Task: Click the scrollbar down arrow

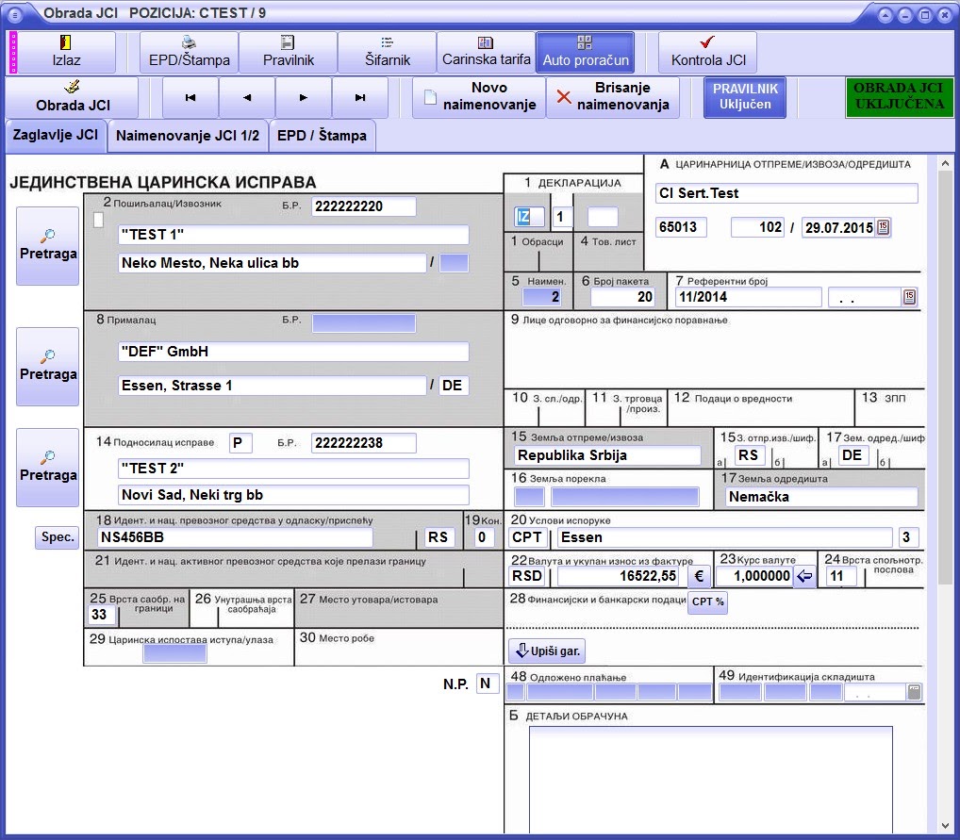Action: pos(945,826)
